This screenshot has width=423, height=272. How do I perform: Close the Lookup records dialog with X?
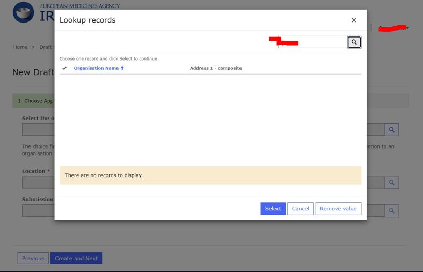(354, 20)
